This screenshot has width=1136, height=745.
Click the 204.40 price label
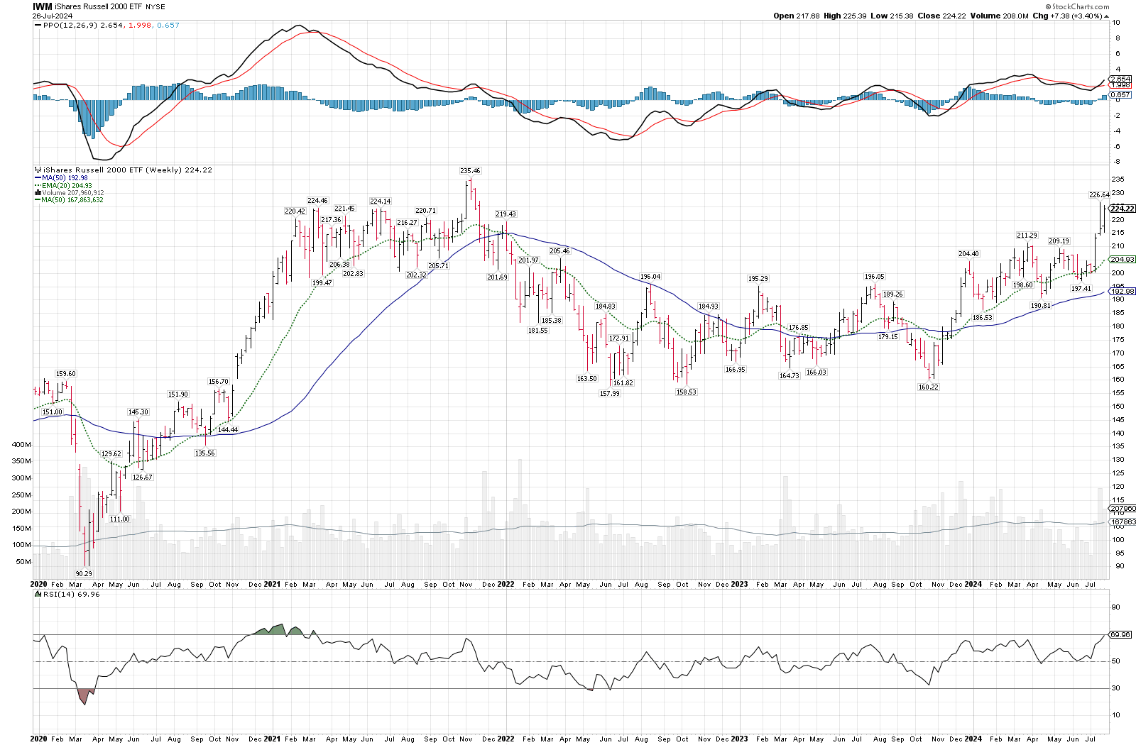[x=968, y=254]
